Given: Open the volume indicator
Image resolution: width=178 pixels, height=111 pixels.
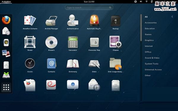Looking at the screenshot, I should pyautogui.click(x=141, y=1).
